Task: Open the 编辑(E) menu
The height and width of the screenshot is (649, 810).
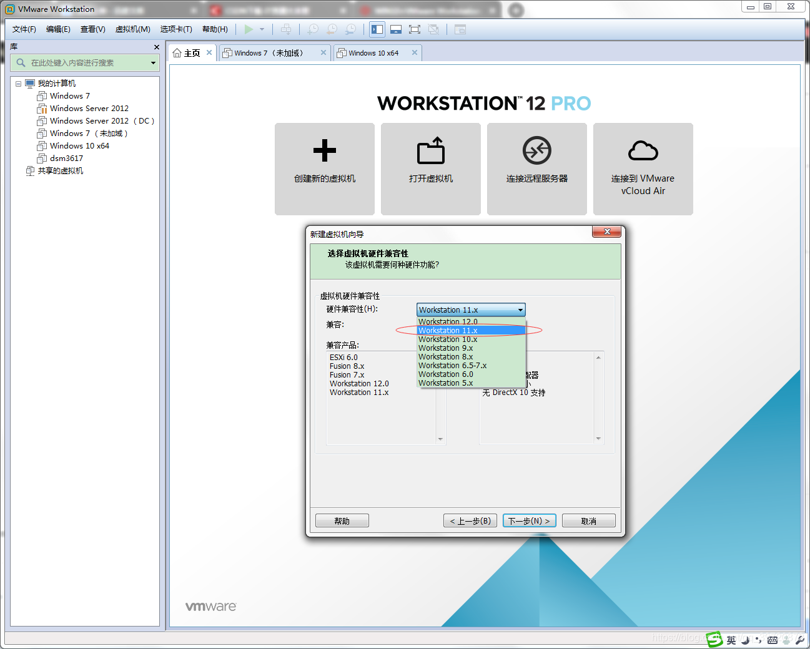Action: tap(58, 29)
